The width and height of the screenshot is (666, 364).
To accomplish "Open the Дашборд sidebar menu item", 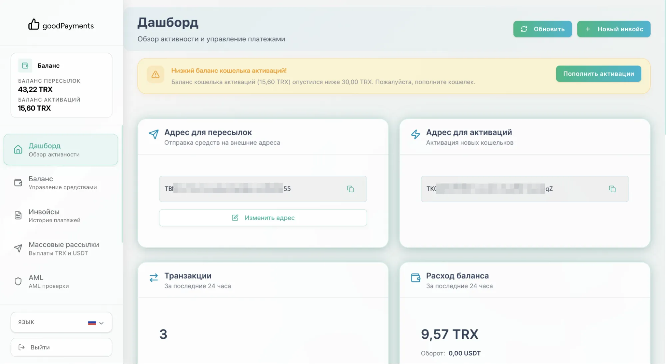I will (x=61, y=150).
